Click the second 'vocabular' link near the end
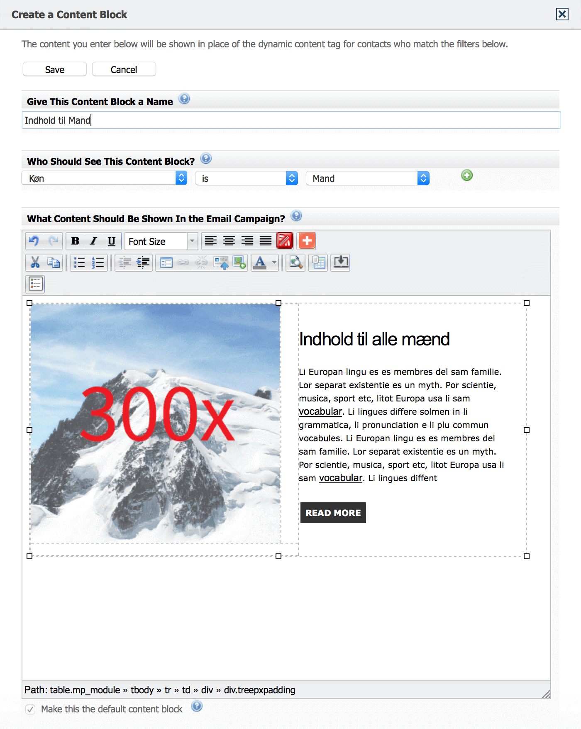 pos(341,478)
